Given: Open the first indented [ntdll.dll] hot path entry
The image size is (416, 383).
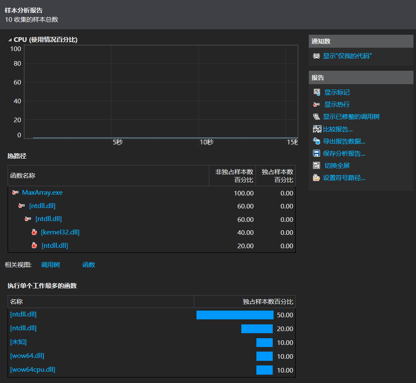Looking at the screenshot, I should [x=42, y=206].
